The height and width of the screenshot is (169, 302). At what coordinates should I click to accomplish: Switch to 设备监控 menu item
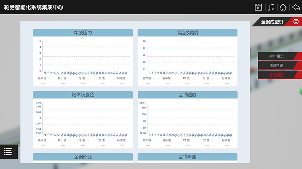(276, 75)
